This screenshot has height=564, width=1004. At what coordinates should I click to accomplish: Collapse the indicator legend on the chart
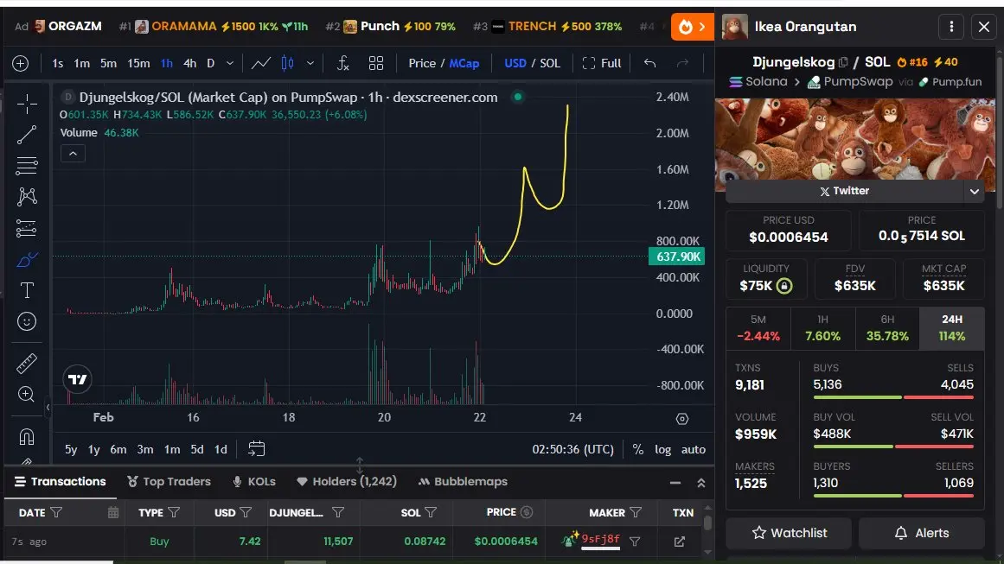(x=73, y=154)
